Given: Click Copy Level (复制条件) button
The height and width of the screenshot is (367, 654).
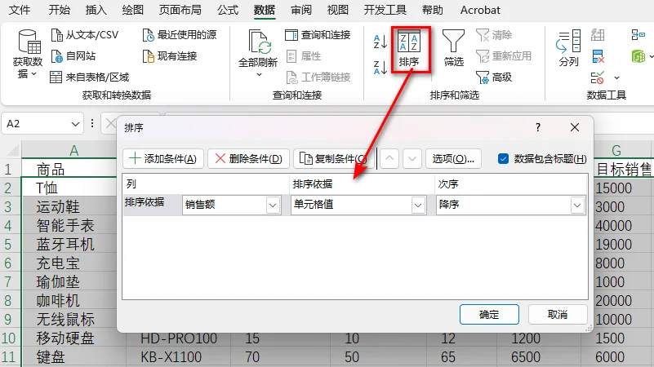Looking at the screenshot, I should coord(333,159).
